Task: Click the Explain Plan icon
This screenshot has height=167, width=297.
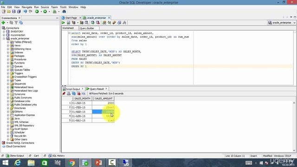Action: pyautogui.click(x=73, y=23)
